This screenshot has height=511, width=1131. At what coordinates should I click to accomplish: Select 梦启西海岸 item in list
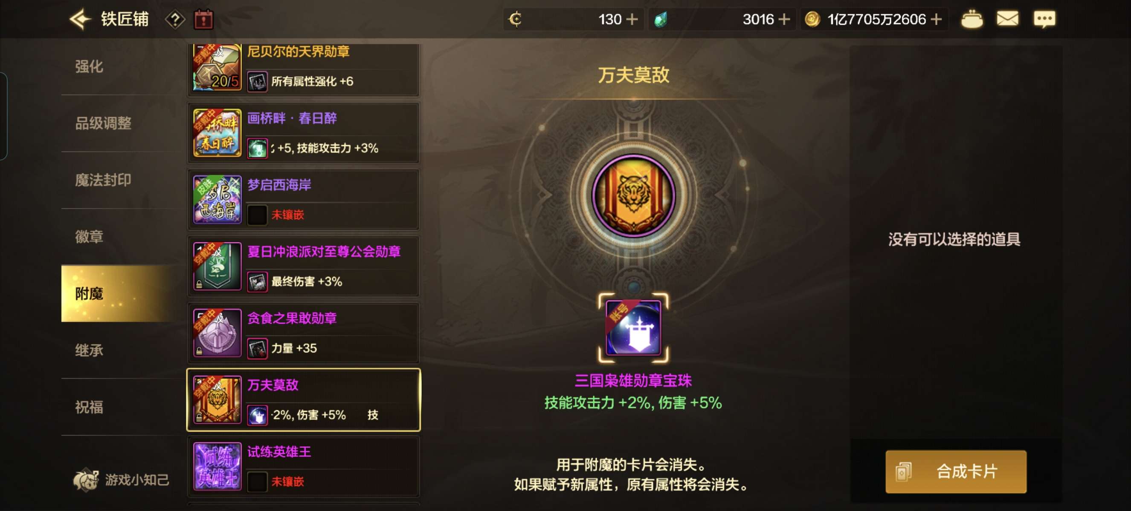coord(303,200)
